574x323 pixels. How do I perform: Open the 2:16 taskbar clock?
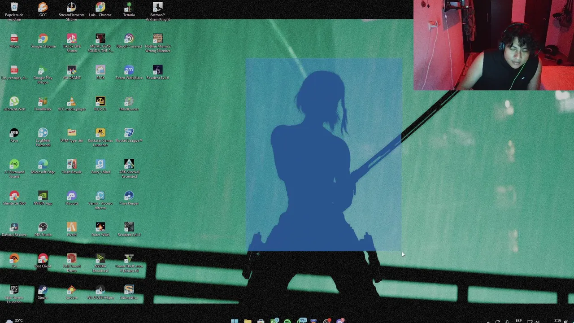[x=558, y=320]
